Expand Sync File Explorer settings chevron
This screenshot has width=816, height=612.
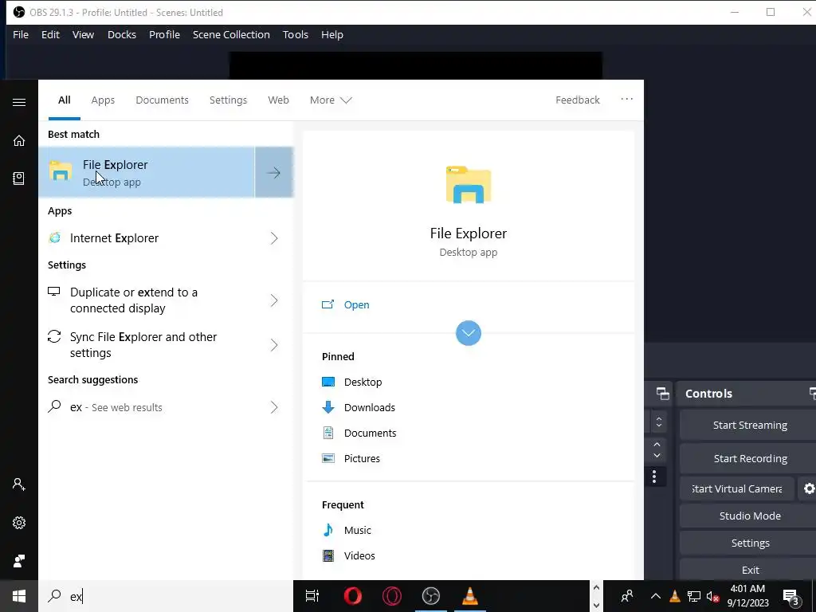pos(274,345)
